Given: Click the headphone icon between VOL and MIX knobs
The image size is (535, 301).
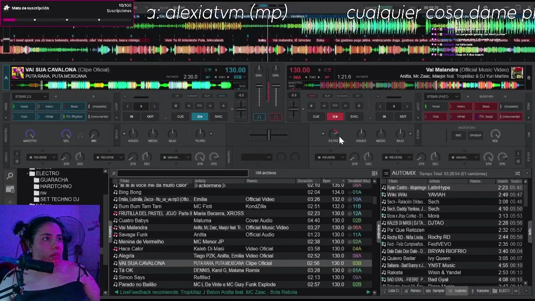Looking at the screenshot, I should click(x=80, y=135).
